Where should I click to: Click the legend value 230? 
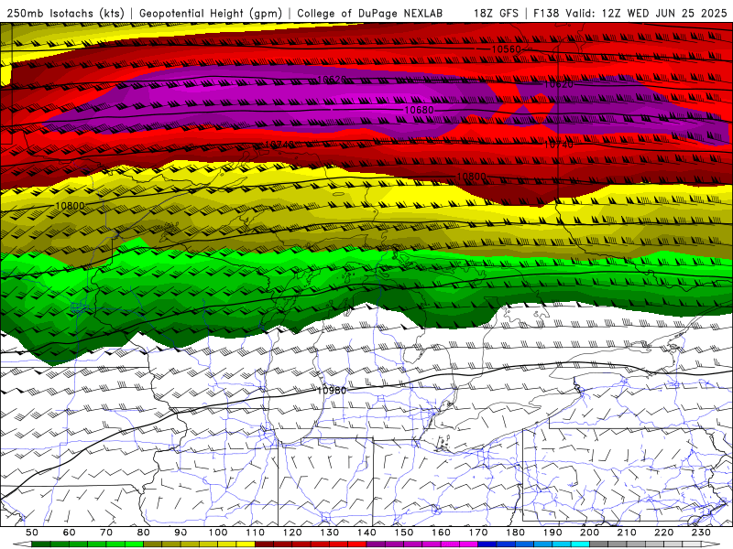click(x=701, y=533)
